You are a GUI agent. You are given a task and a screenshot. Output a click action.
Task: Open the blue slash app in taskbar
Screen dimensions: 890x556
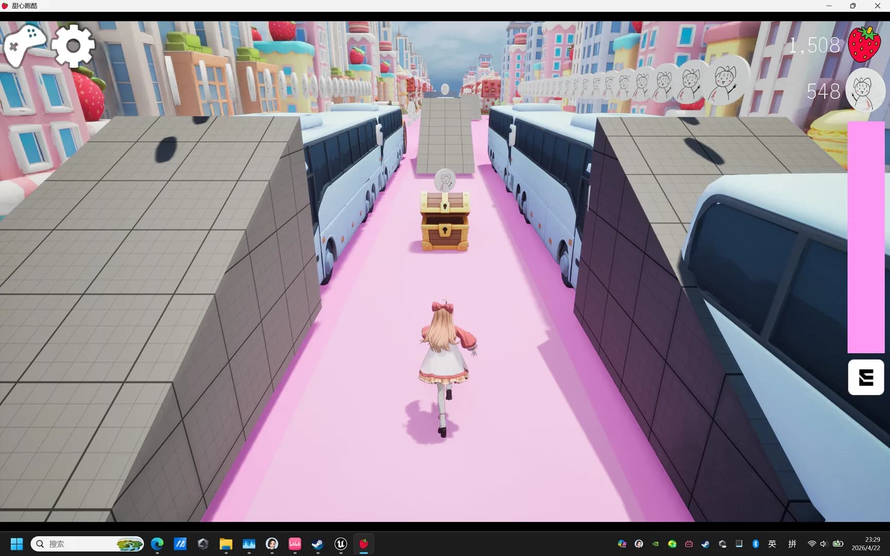pyautogui.click(x=180, y=544)
